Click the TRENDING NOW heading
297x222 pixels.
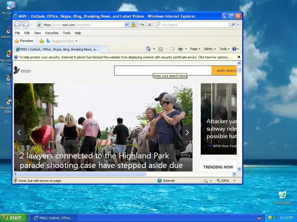point(218,167)
